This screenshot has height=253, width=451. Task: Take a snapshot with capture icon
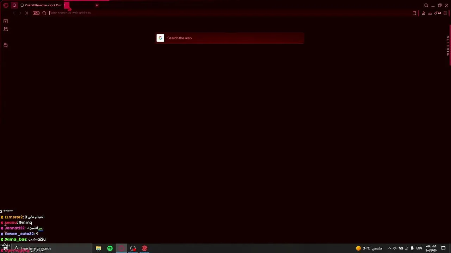[414, 13]
